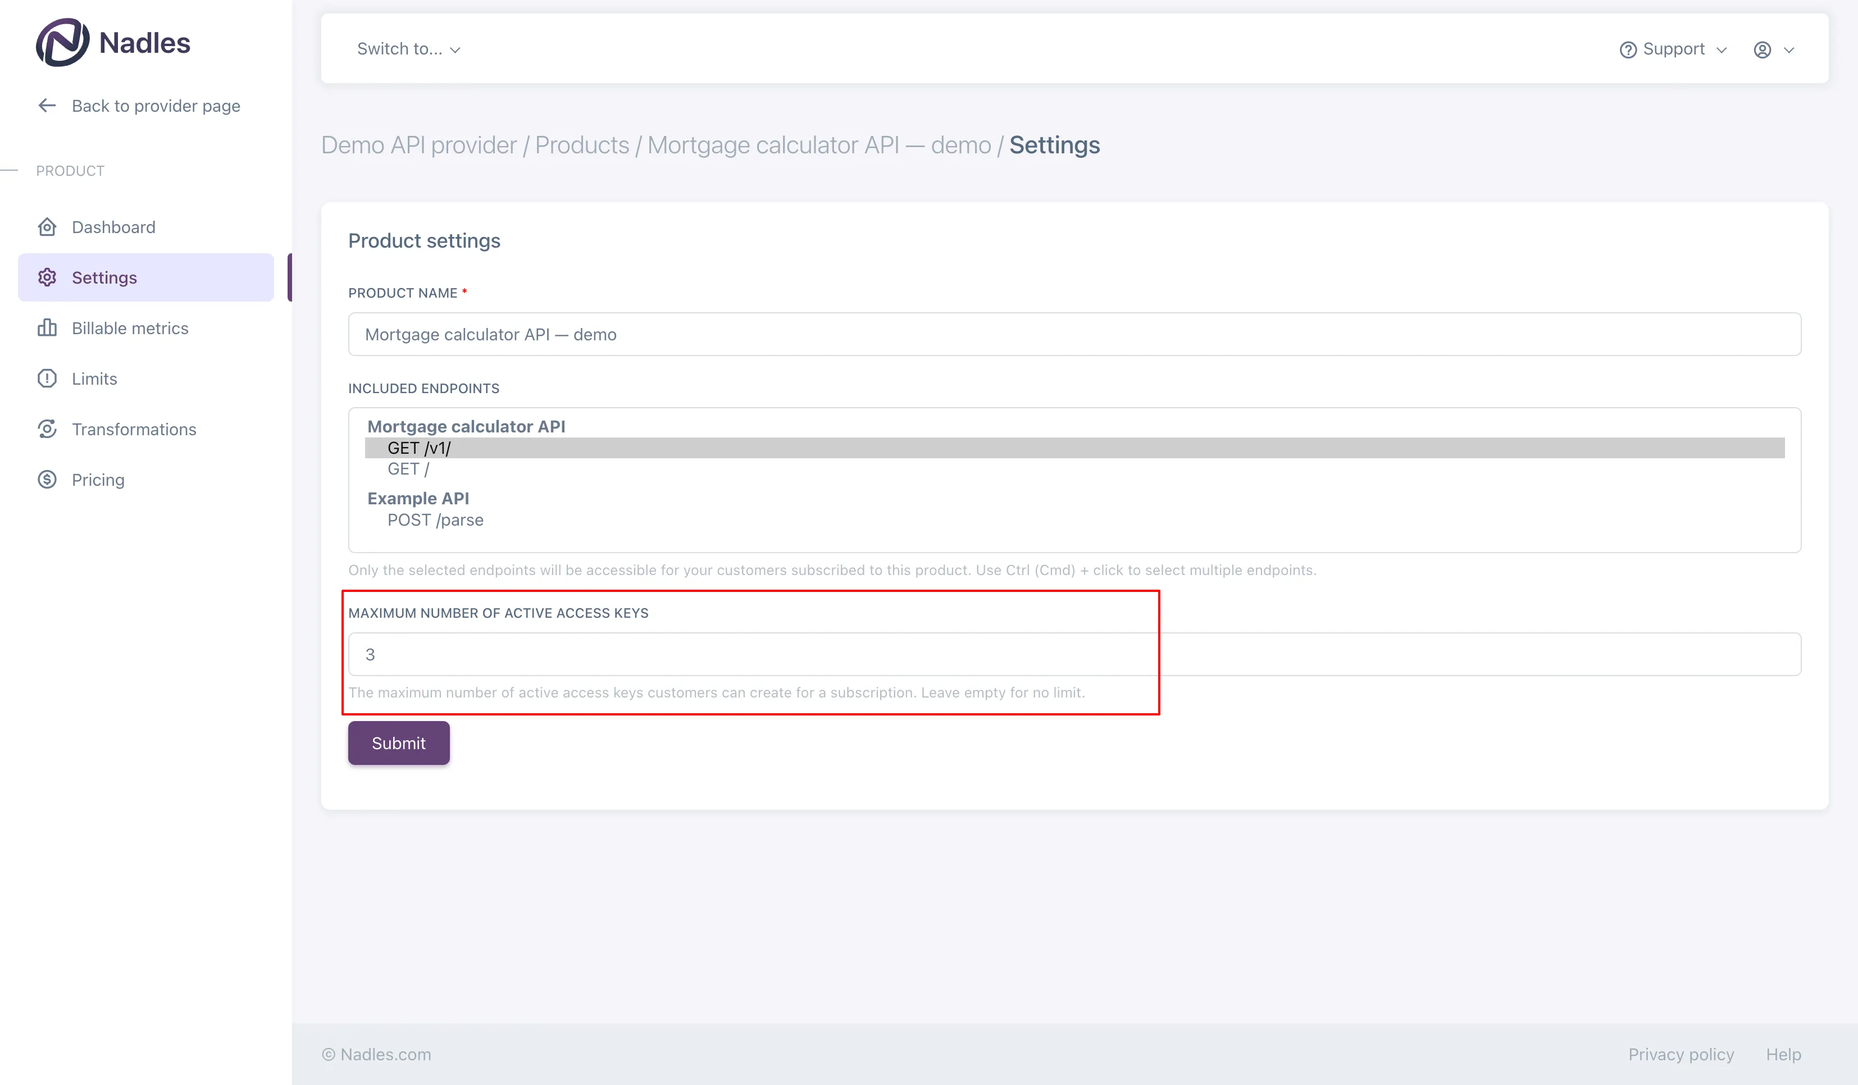Screen dimensions: 1858x1085
Task: Open the Help footer link
Action: (x=1783, y=1054)
